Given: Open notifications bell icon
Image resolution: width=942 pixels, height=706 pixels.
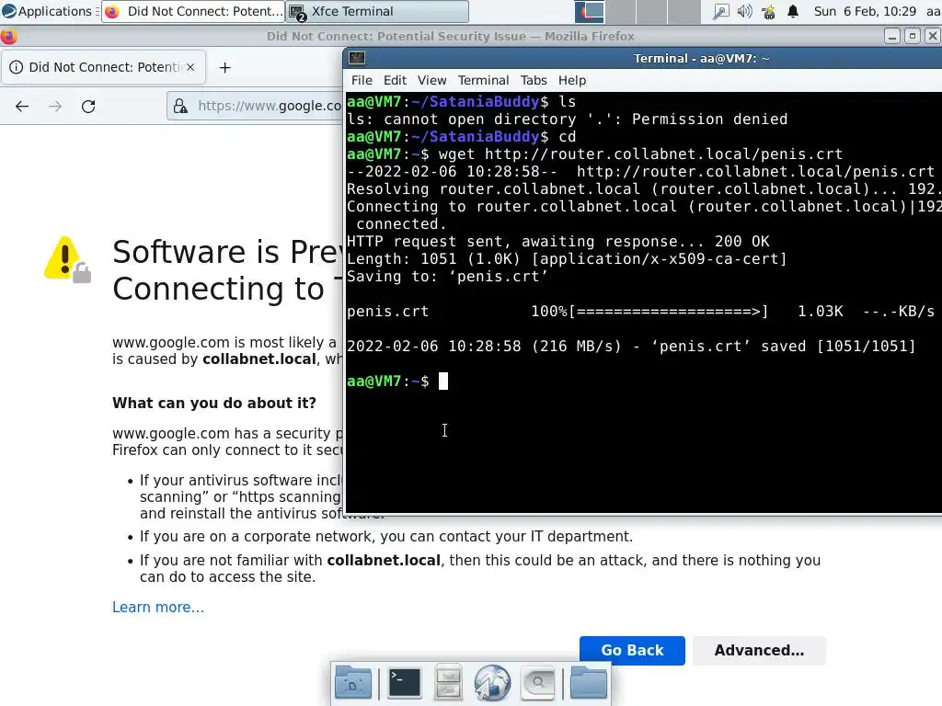Looking at the screenshot, I should (x=793, y=11).
